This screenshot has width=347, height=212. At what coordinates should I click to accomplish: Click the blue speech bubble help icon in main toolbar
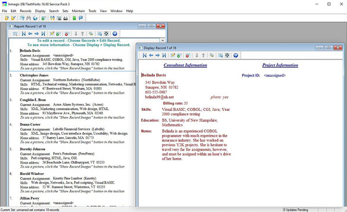81,18
